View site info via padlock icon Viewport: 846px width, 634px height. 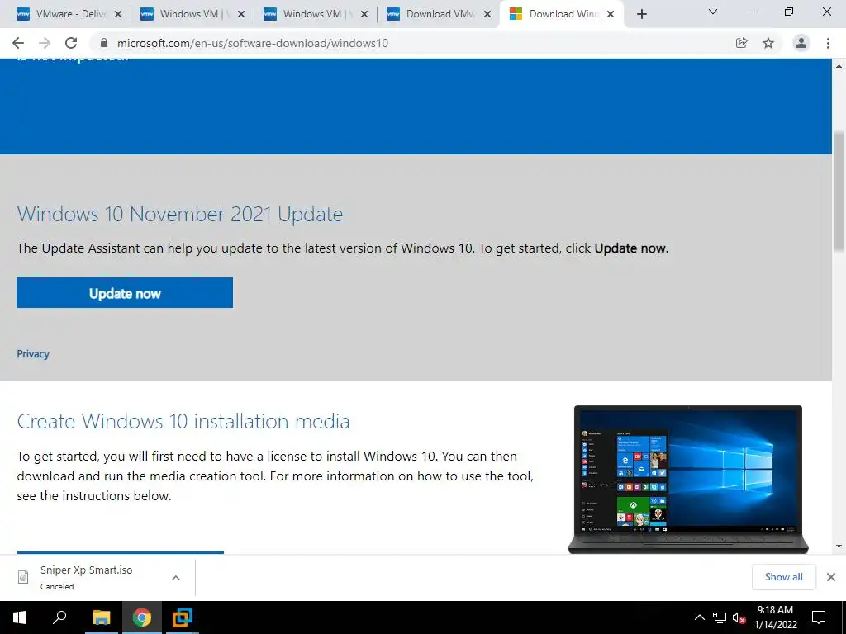[104, 43]
